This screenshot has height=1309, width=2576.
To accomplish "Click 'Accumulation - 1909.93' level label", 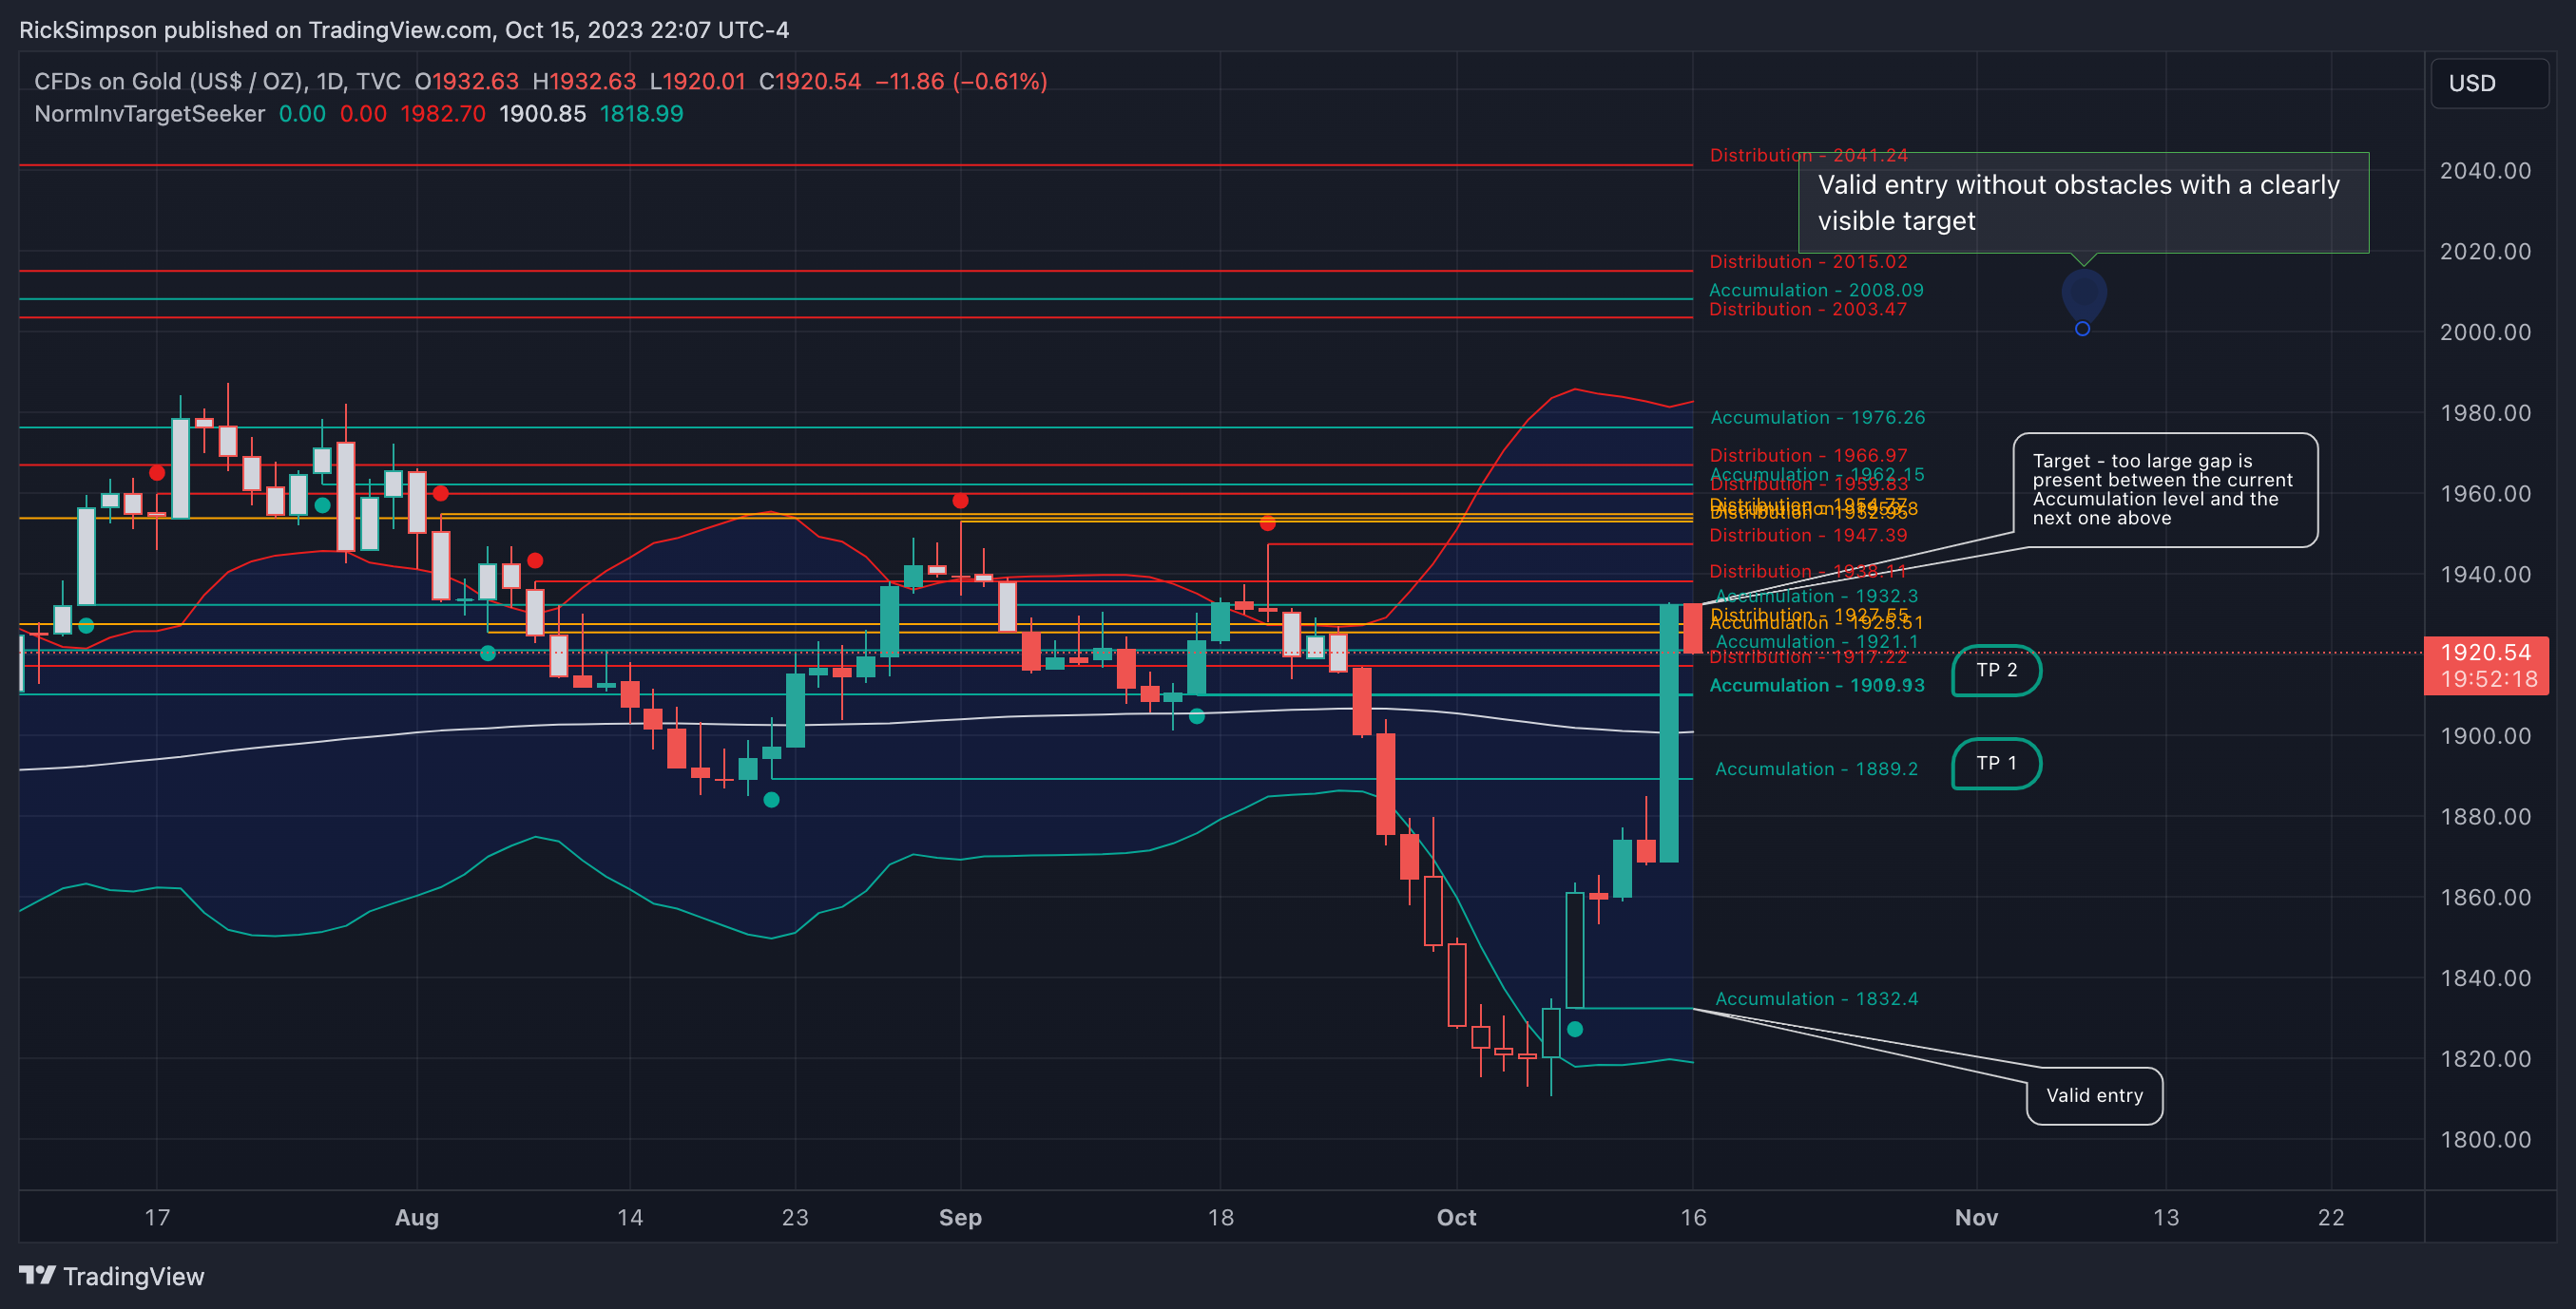I will [1817, 686].
